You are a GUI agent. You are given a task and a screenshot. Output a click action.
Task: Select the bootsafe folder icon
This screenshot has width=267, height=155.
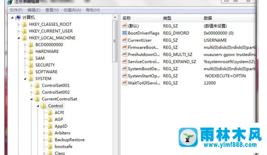coord(50,147)
